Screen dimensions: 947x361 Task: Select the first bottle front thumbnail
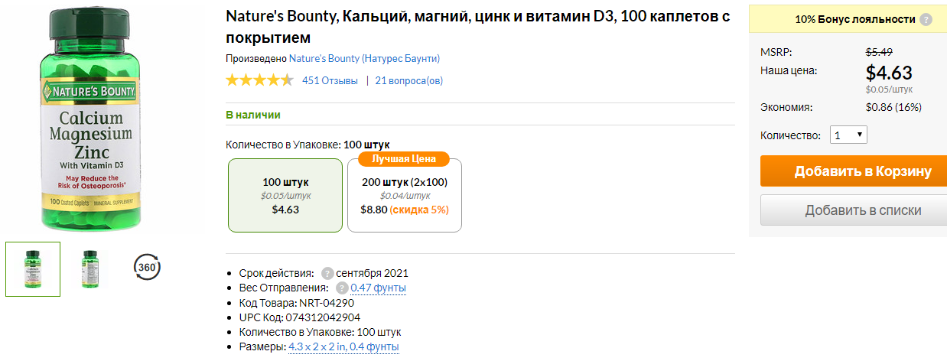pos(33,269)
